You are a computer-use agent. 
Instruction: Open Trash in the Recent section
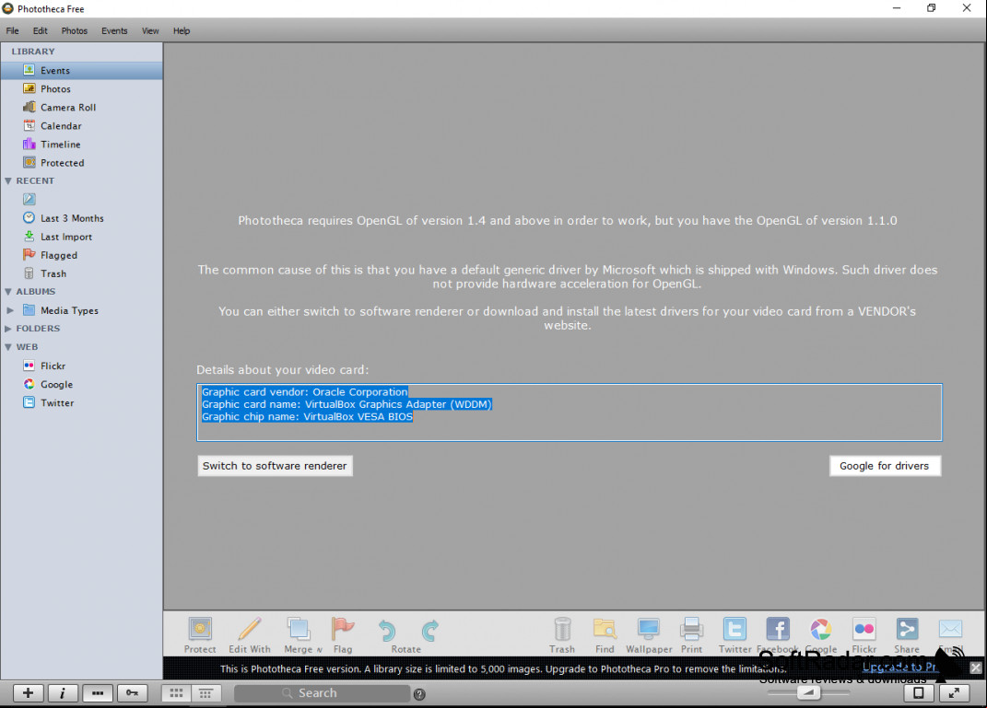[x=82, y=273]
